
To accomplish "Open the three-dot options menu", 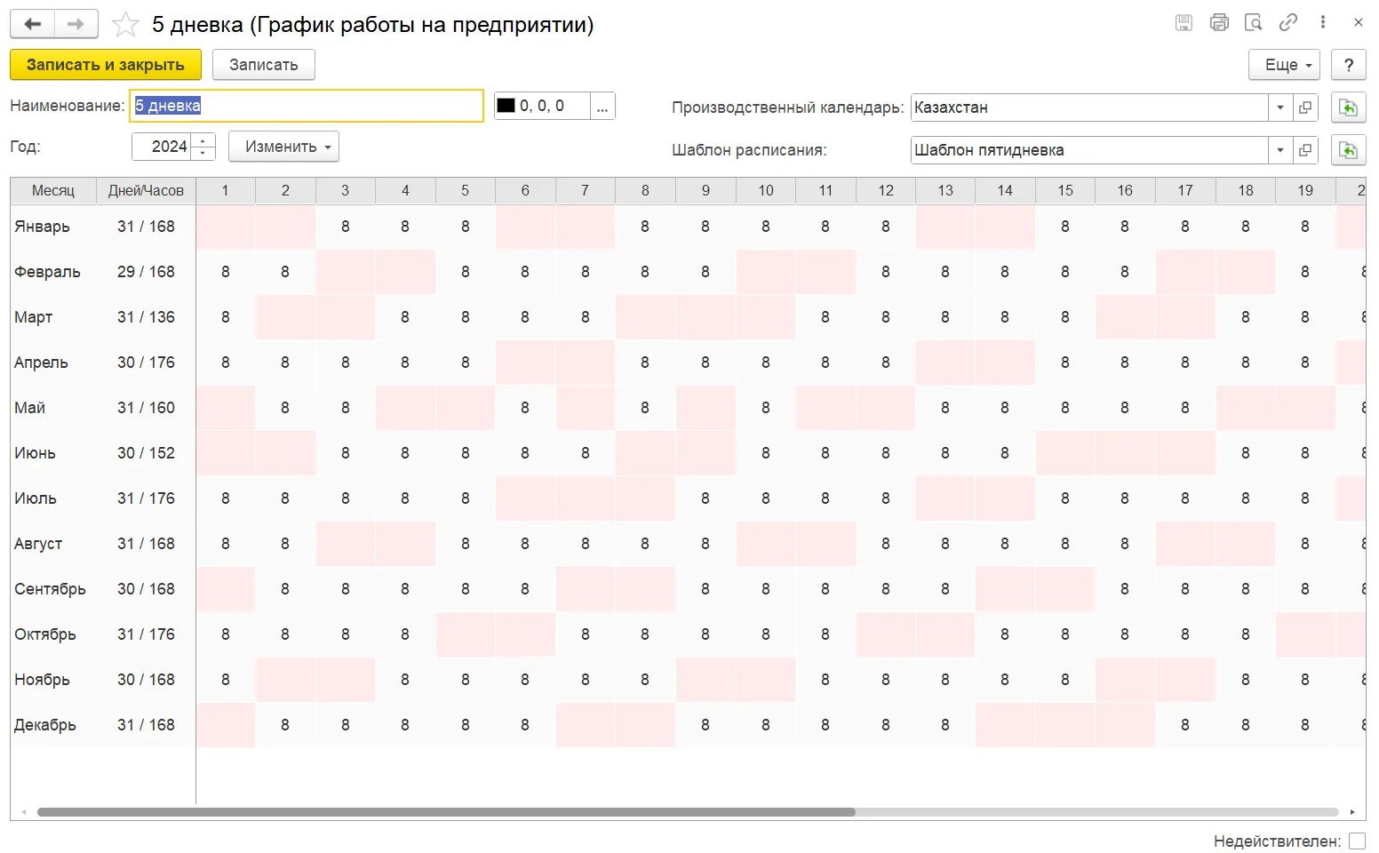I will point(1323,23).
